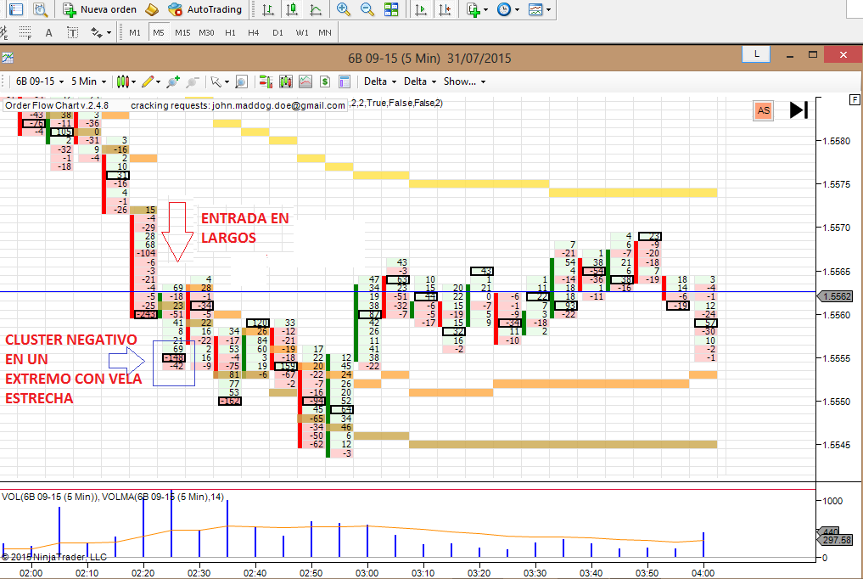This screenshot has height=579, width=863.
Task: Zoom out with magnifier minus icon
Action: tap(367, 9)
